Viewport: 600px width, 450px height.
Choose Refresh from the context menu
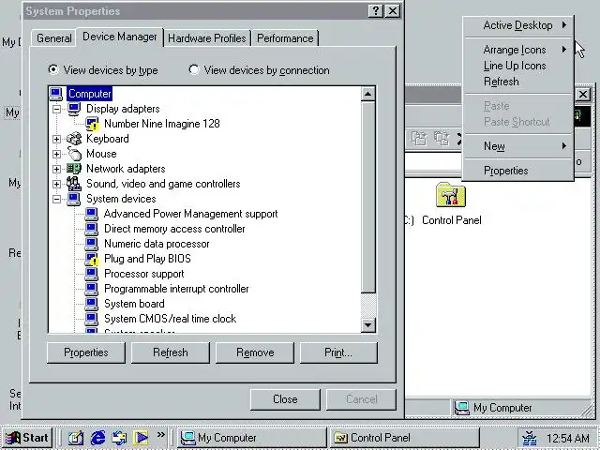518,82
